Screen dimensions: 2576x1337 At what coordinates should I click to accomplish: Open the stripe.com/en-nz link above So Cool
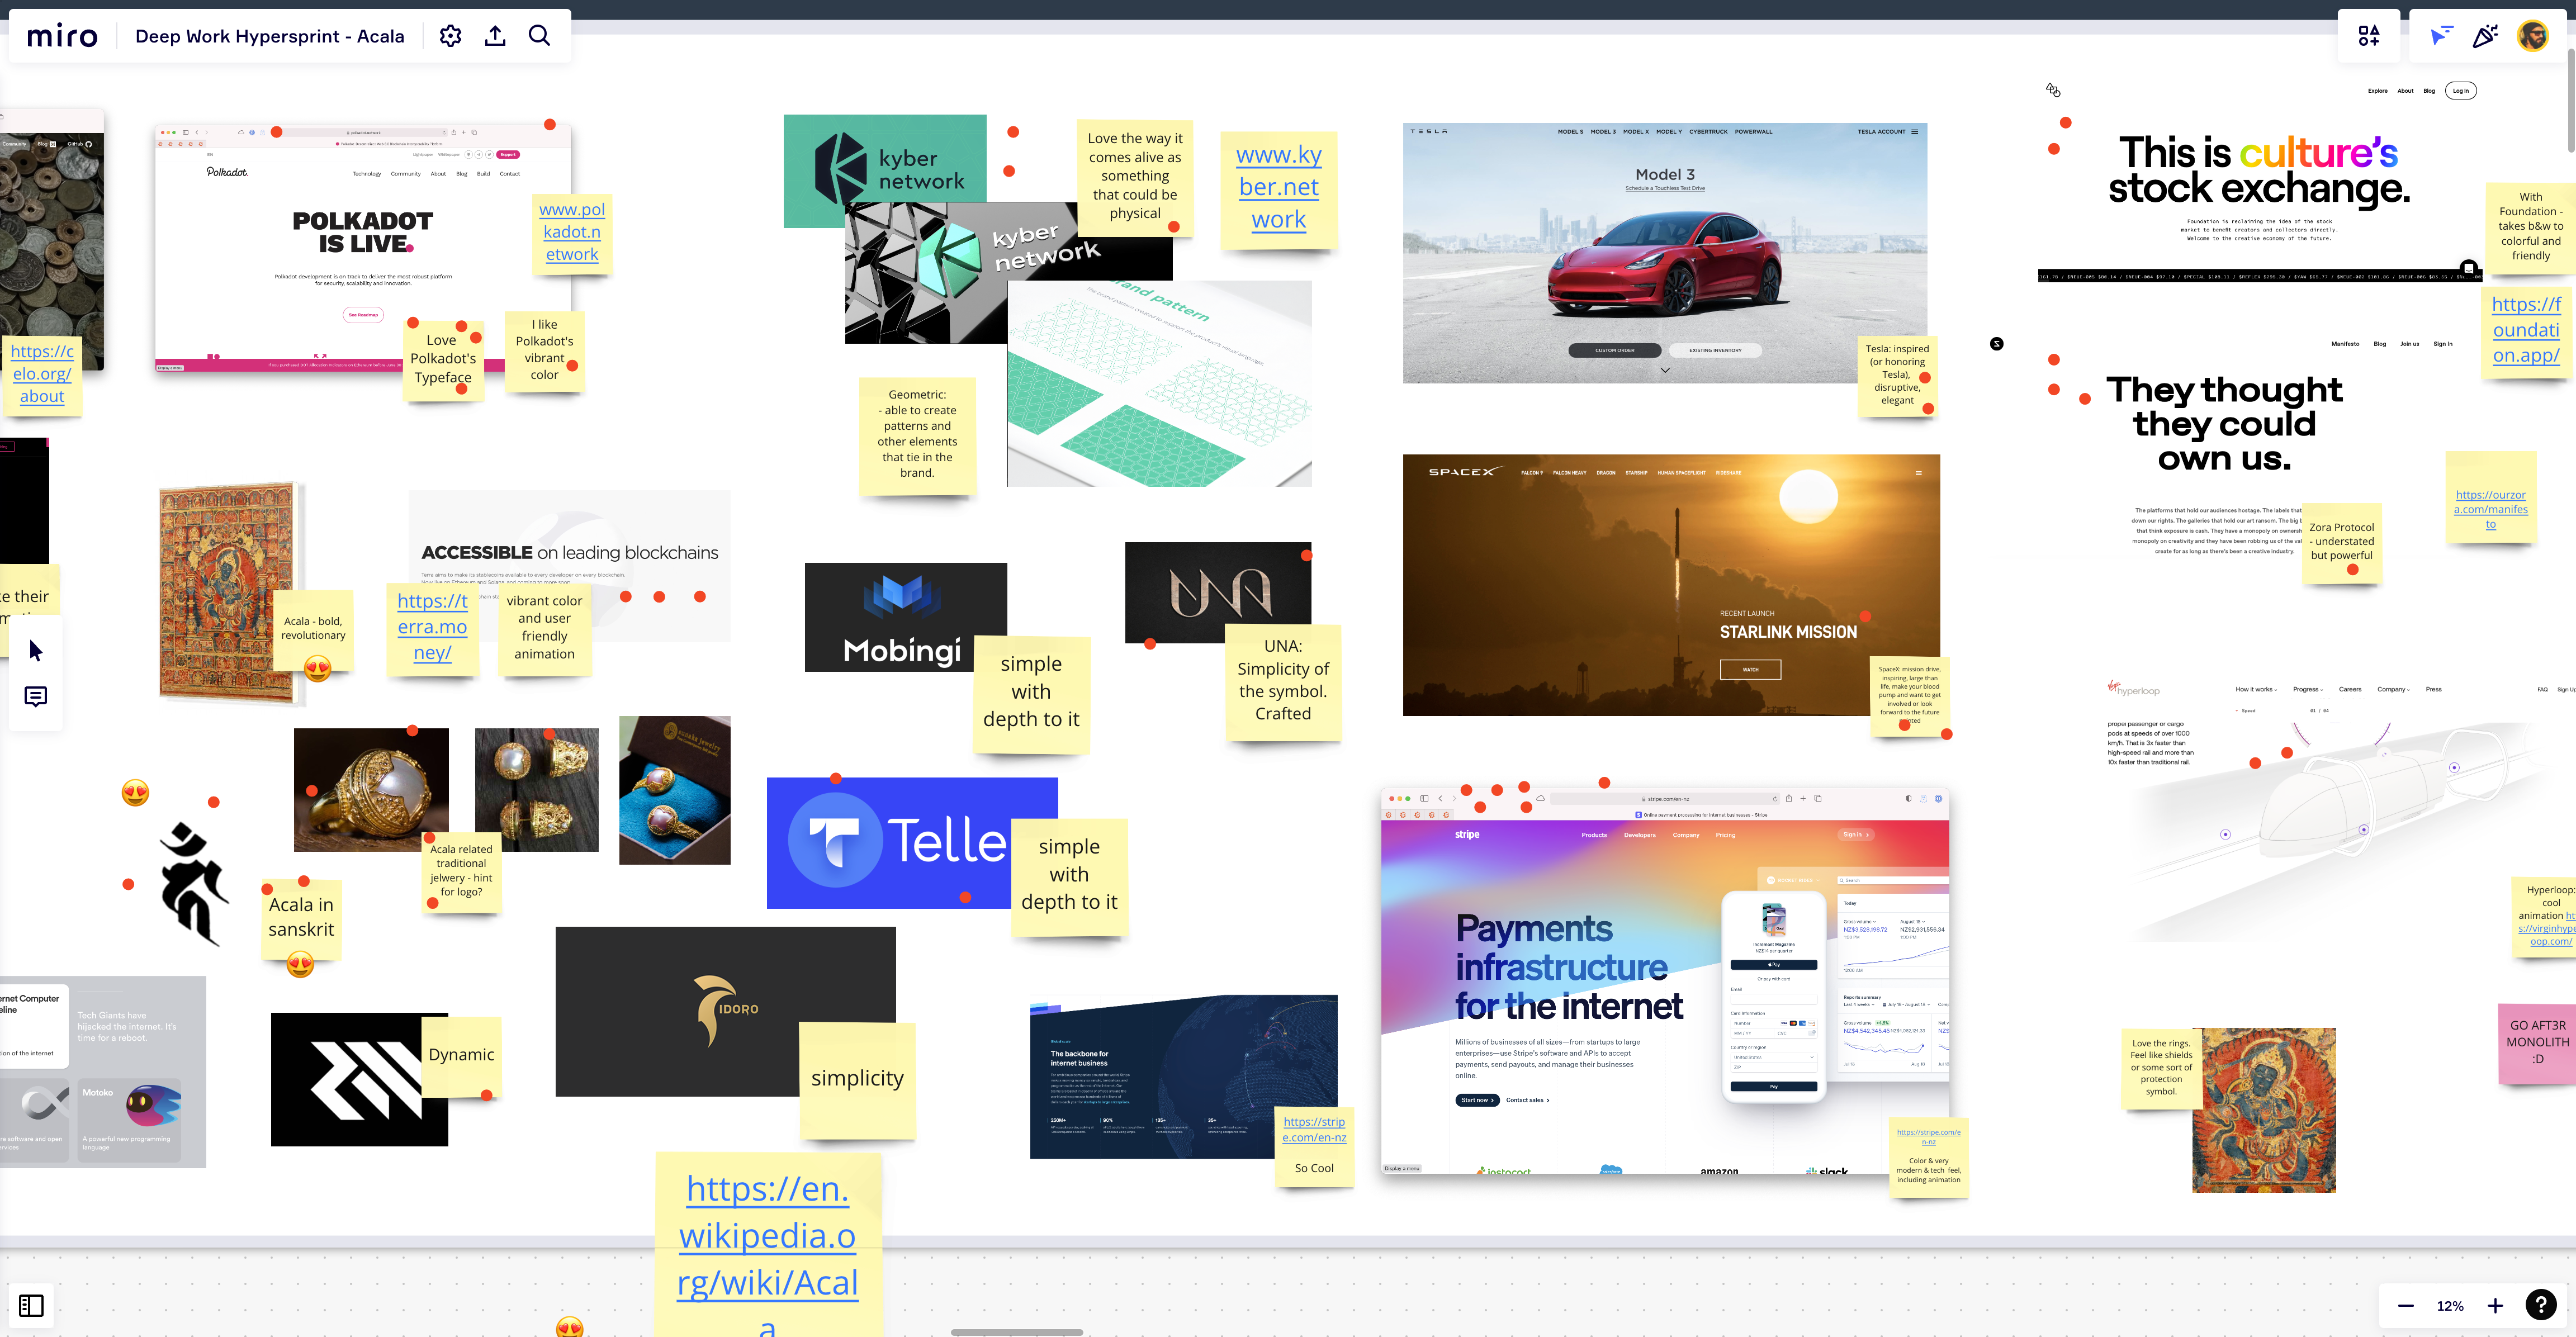1314,1129
